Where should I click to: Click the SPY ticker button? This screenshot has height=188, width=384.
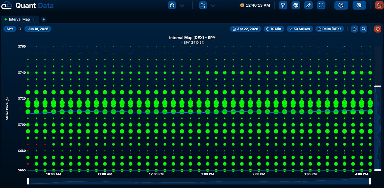pos(10,29)
